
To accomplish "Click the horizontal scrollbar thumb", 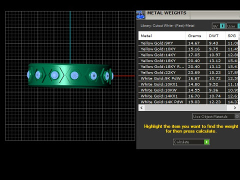I will pyautogui.click(x=186, y=107).
